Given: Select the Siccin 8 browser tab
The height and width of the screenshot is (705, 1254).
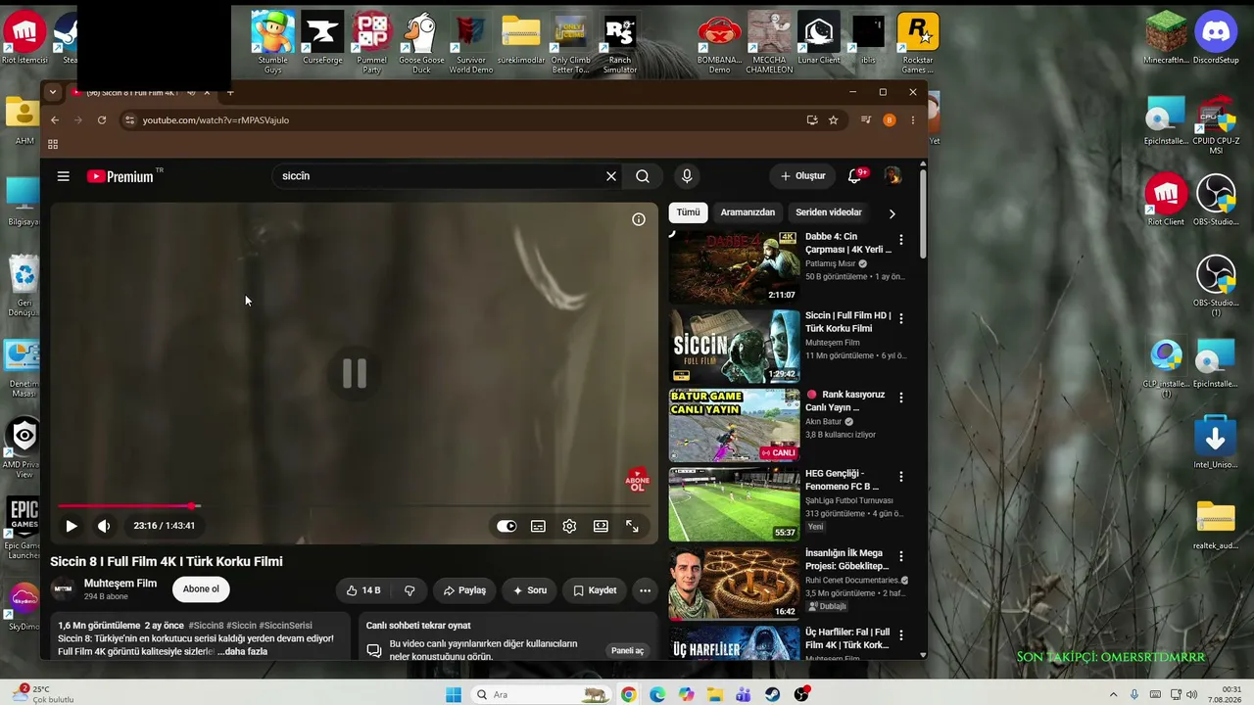Looking at the screenshot, I should click(x=141, y=92).
